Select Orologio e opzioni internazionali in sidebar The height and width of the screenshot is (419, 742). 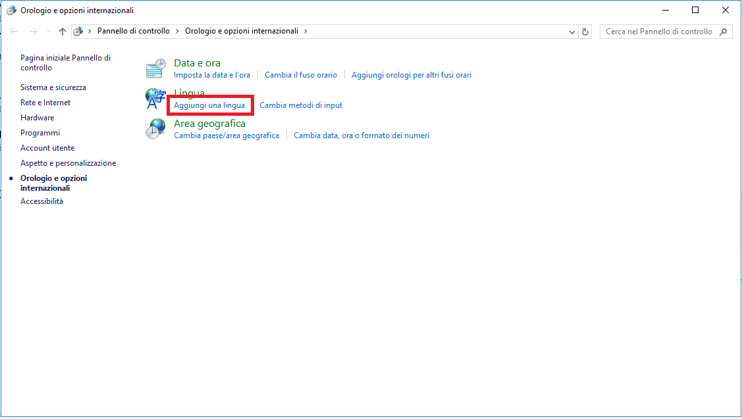tap(53, 183)
